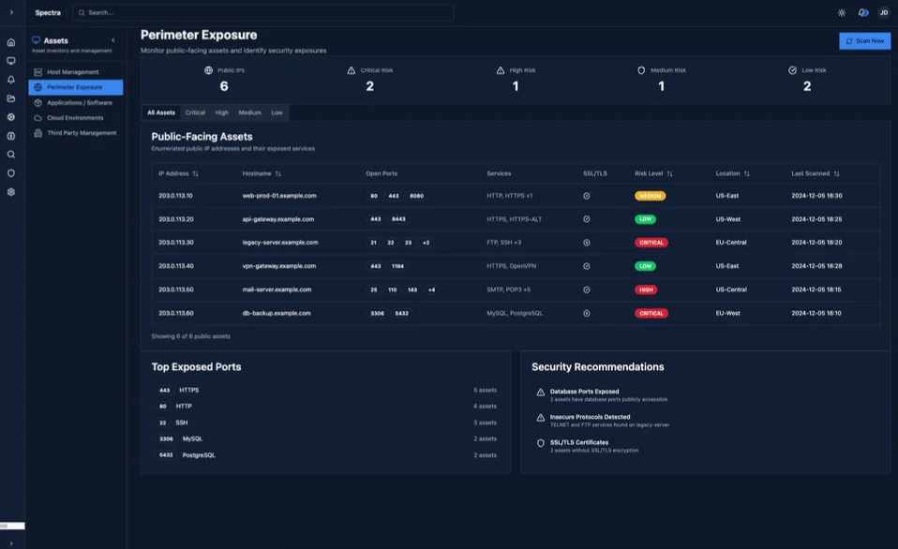
Task: Open settings via the gear icon
Action: tap(10, 192)
